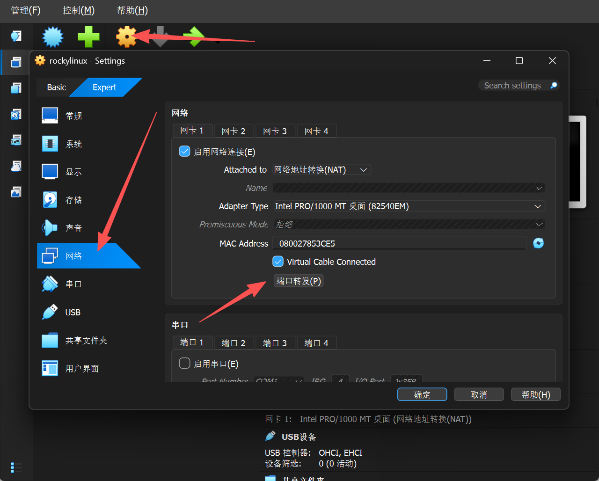This screenshot has width=599, height=481.
Task: Click the 帮助(H) button in dialog
Action: click(536, 394)
